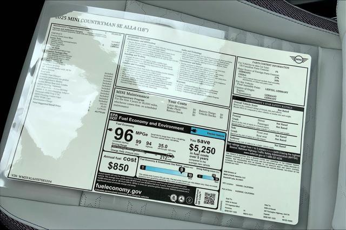Click the 'PARTS CONTENT INFORMATION' heading
The width and height of the screenshot is (346, 230).
coord(270,65)
